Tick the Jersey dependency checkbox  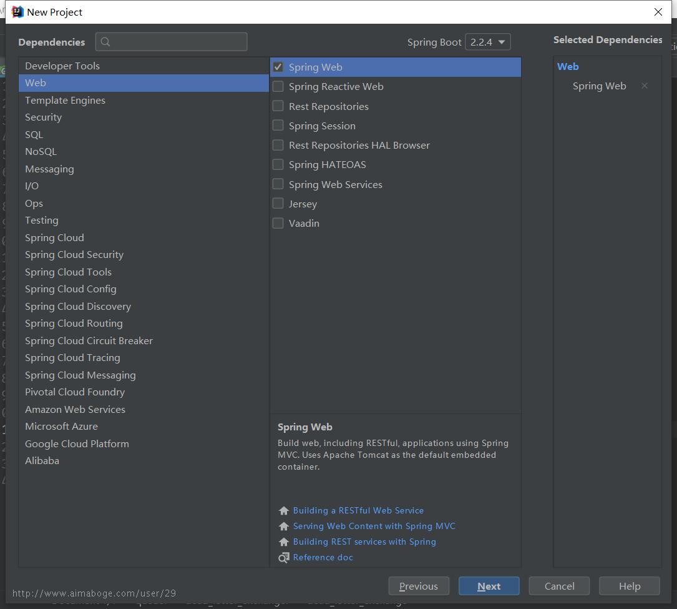tap(278, 204)
